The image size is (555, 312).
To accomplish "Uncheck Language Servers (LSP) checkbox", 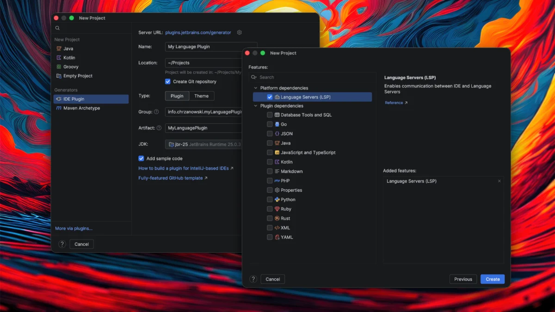I will pyautogui.click(x=270, y=97).
